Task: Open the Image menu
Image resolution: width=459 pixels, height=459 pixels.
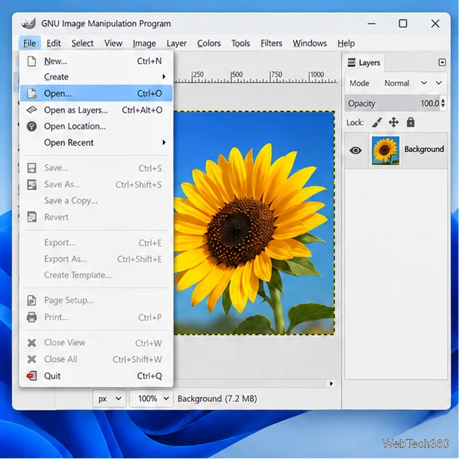Action: point(144,44)
